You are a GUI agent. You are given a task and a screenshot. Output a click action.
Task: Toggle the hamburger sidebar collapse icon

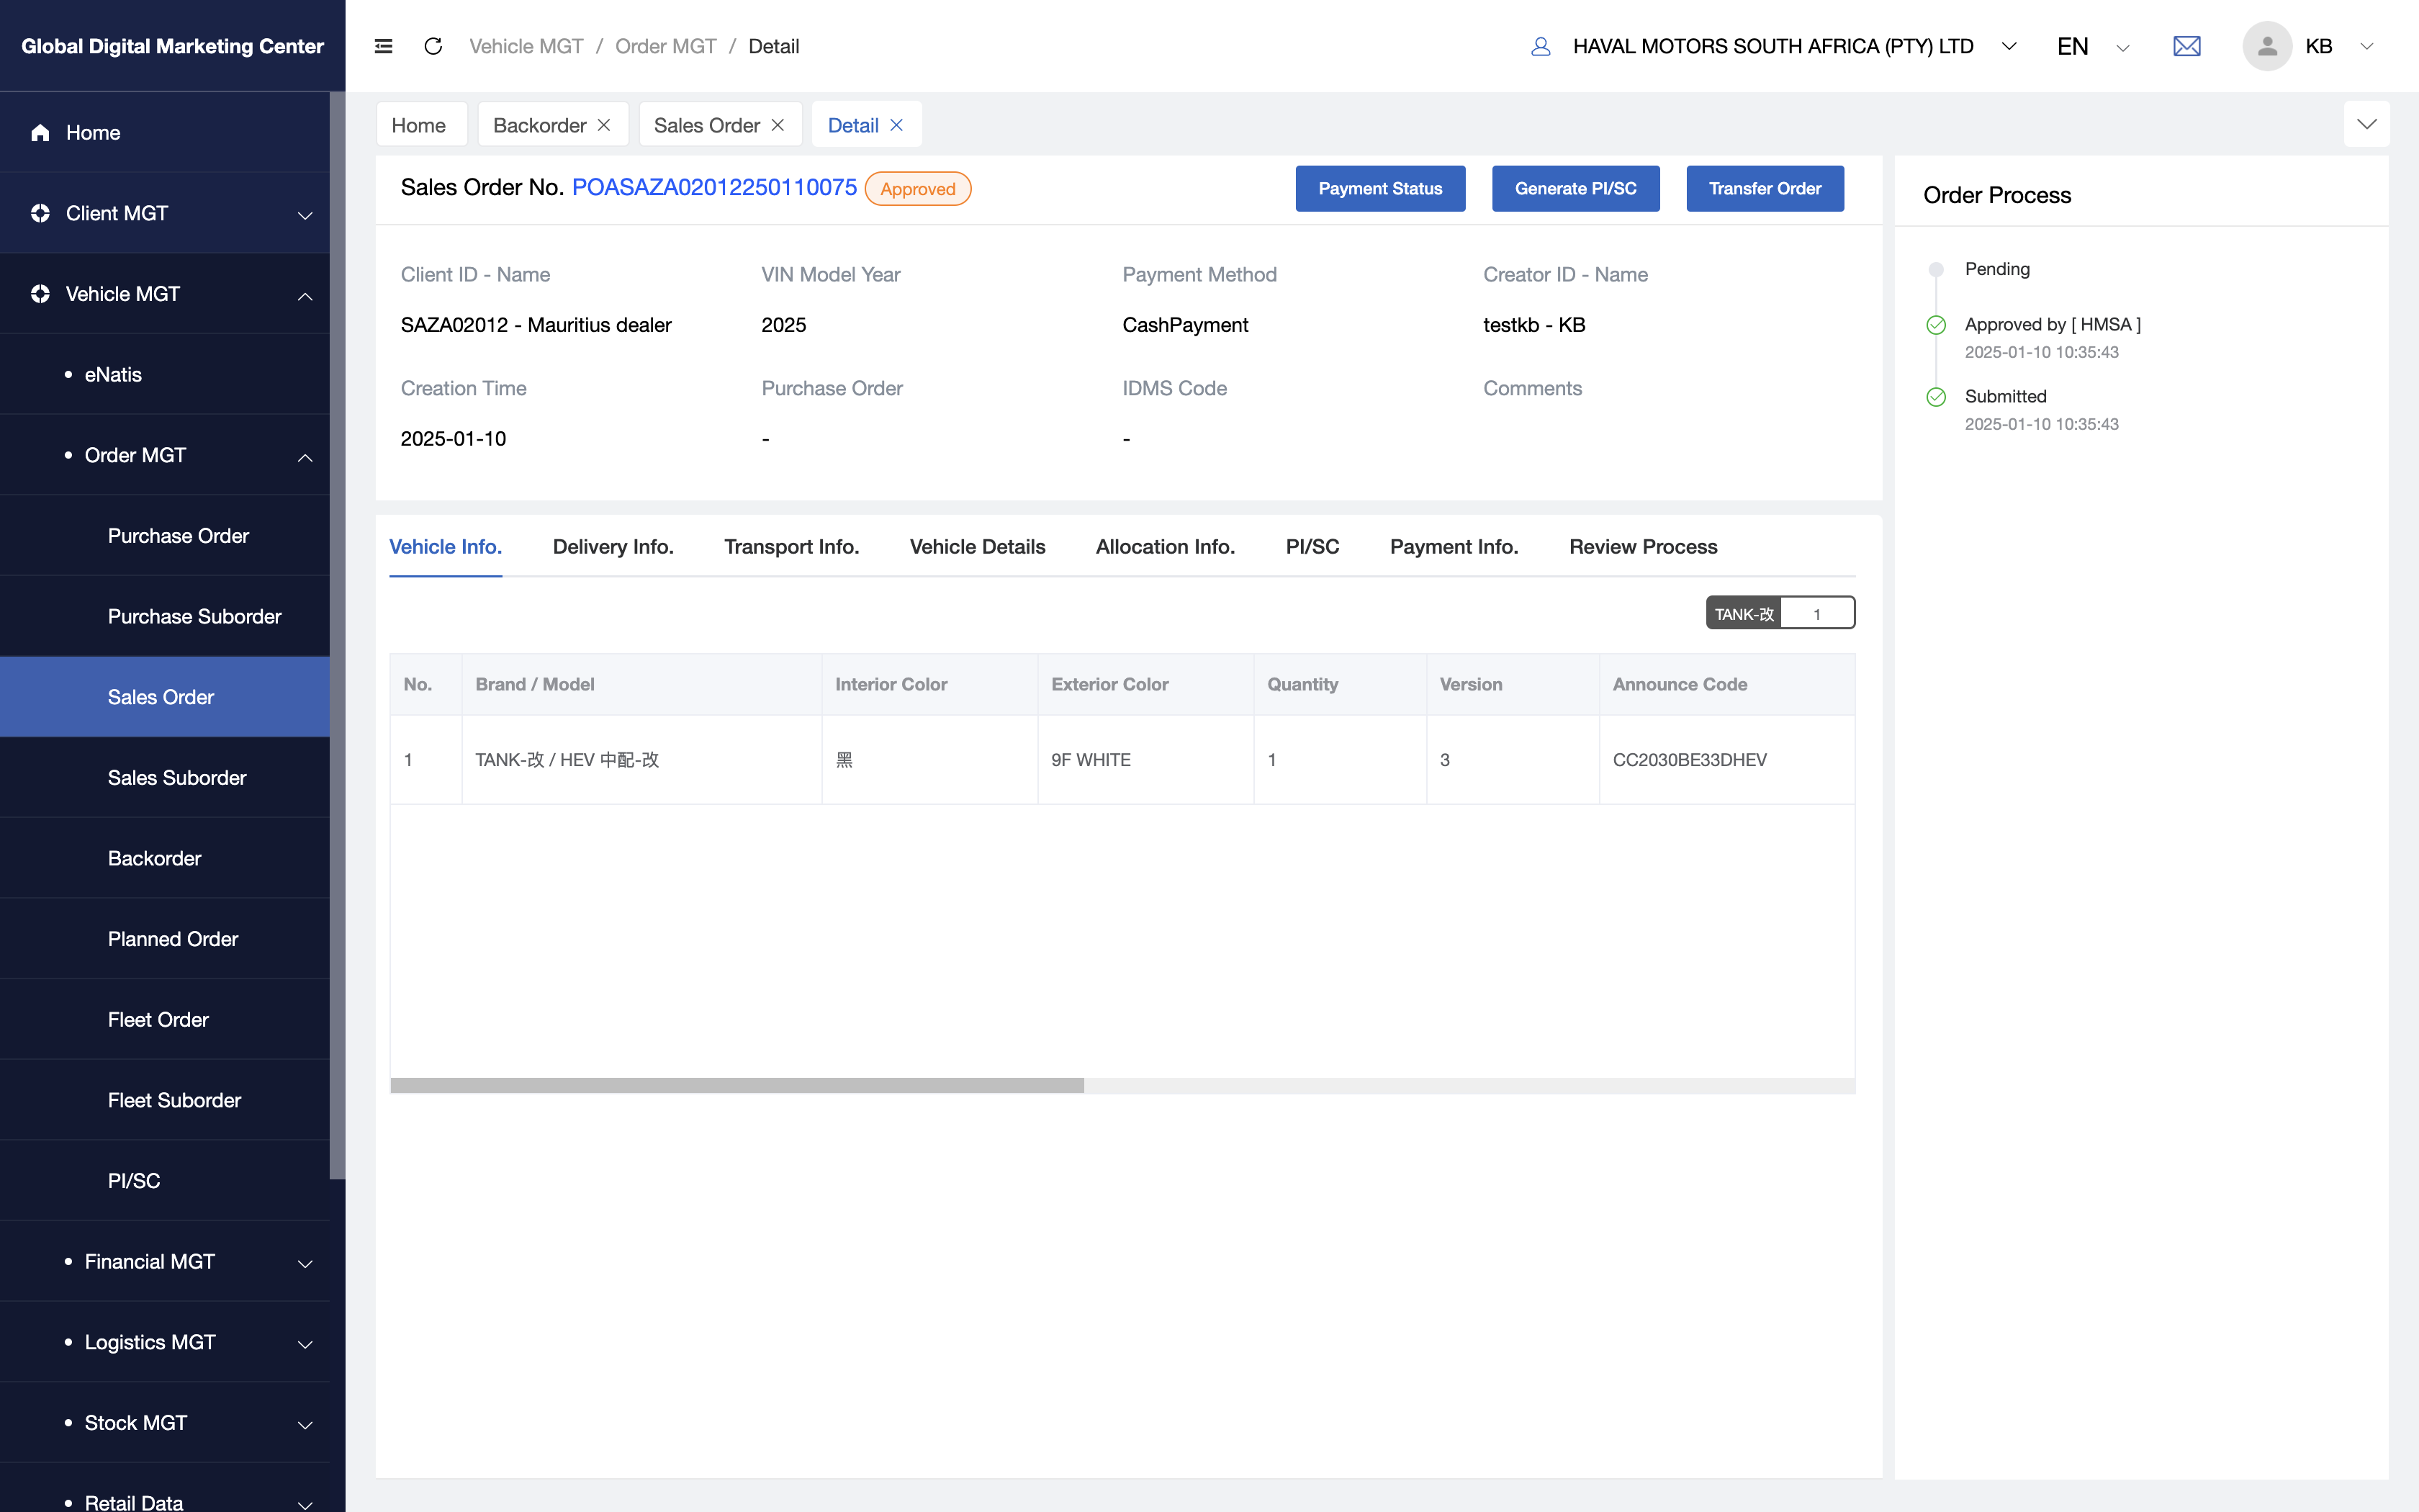(383, 46)
